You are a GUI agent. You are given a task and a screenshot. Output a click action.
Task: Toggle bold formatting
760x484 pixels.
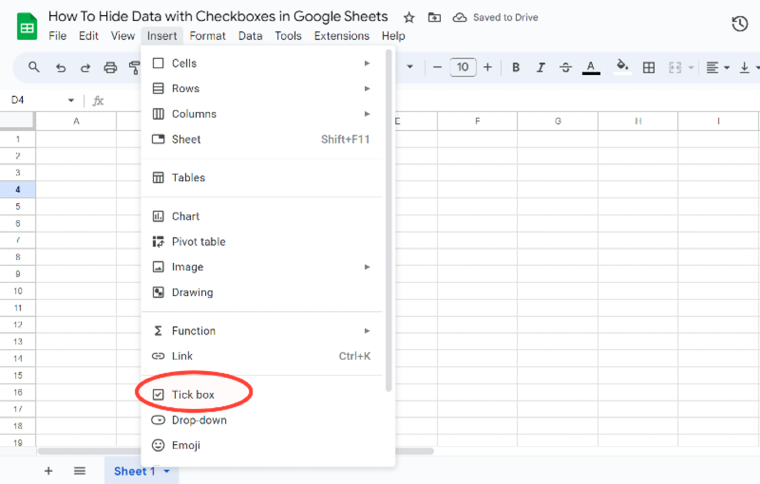coord(516,67)
